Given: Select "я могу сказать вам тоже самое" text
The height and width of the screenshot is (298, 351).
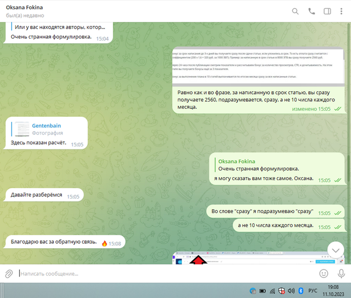Looking at the screenshot, I should tap(264, 179).
